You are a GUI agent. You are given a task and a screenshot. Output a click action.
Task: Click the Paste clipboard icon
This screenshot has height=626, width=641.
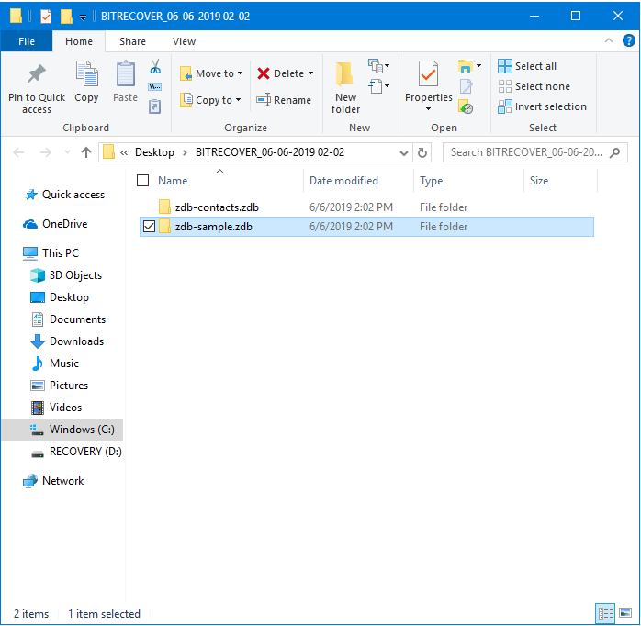pyautogui.click(x=125, y=73)
